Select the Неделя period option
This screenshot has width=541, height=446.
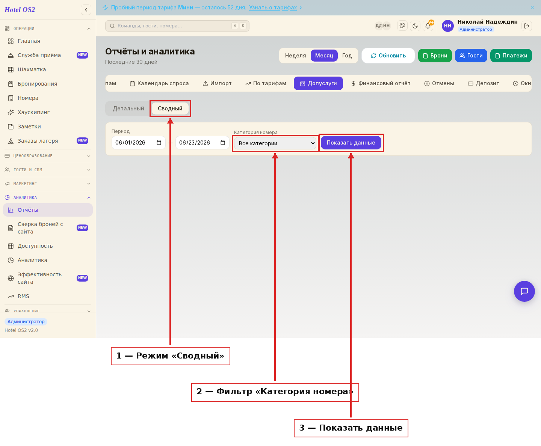[x=295, y=56]
